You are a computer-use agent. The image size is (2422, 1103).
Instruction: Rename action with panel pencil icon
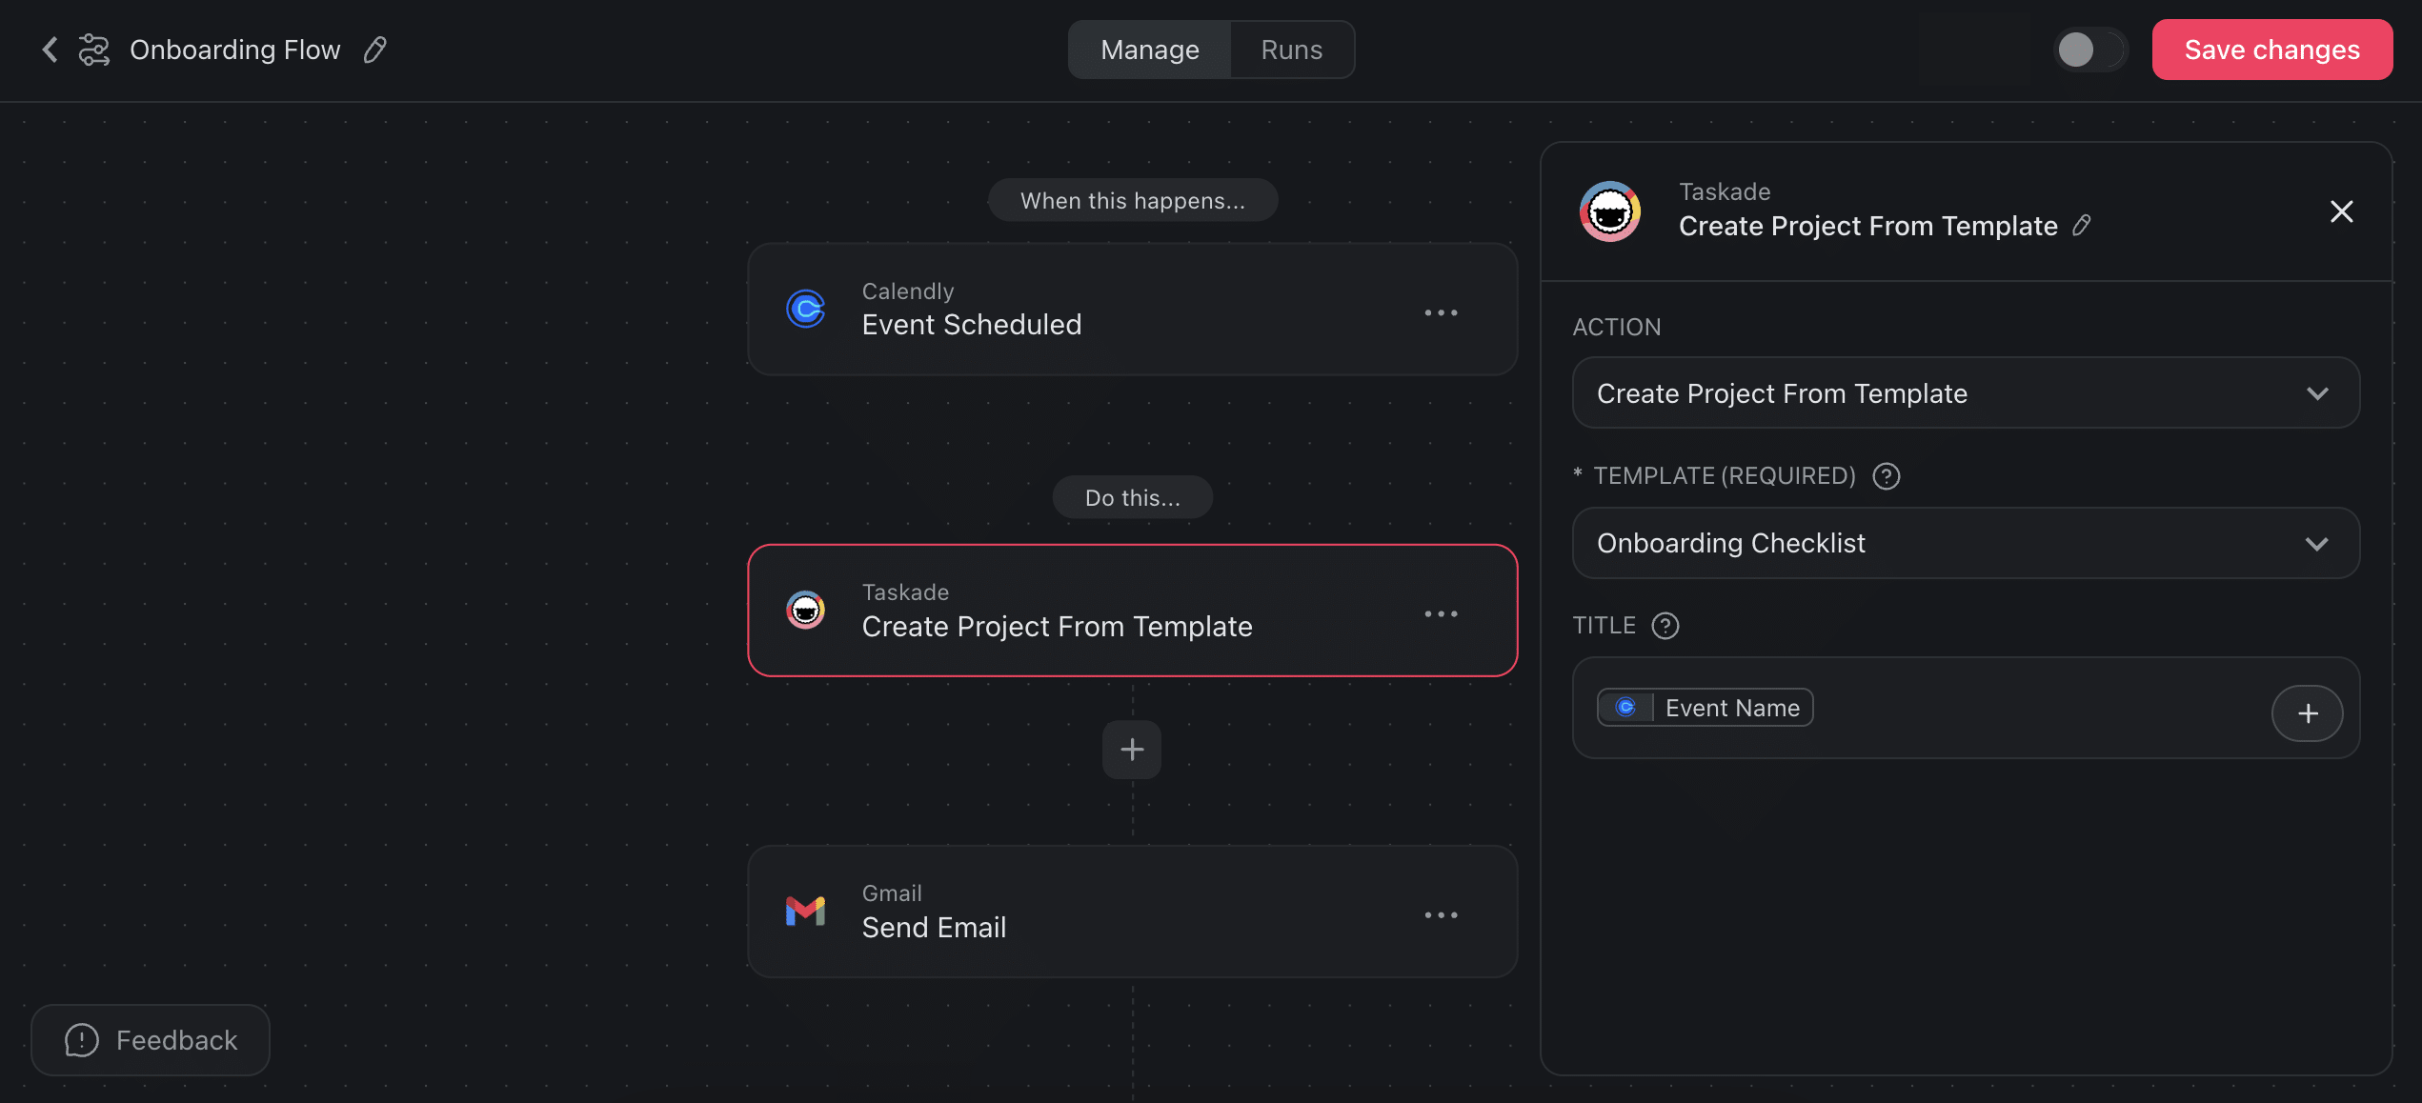click(x=2082, y=226)
